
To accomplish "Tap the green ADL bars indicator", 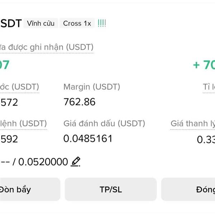I will pos(102,23).
